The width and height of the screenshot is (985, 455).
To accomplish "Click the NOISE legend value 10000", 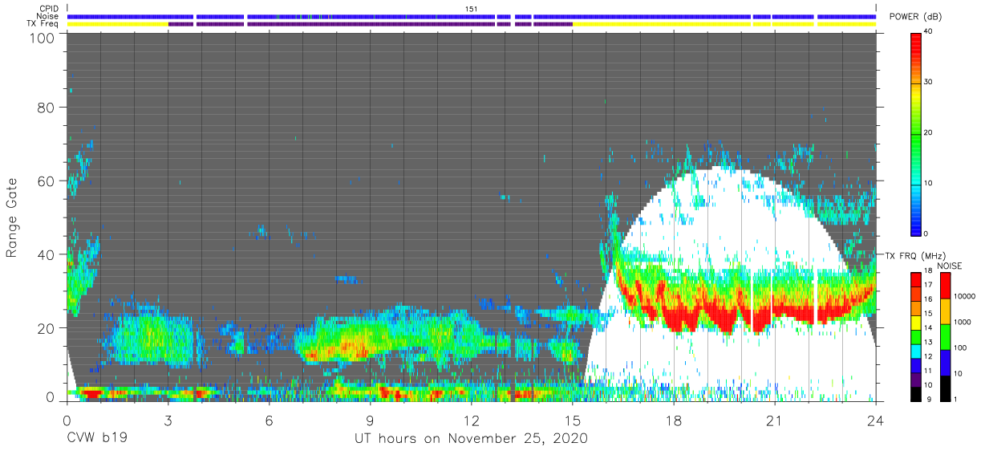I will pyautogui.click(x=964, y=297).
